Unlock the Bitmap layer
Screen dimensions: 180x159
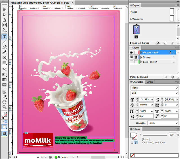point(136,57)
